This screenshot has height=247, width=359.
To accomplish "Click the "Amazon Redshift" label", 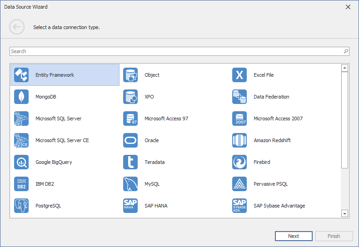I will point(272,140).
